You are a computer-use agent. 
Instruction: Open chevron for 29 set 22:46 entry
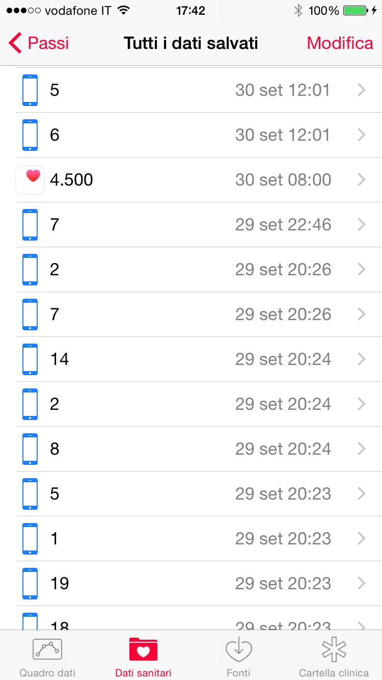tap(362, 225)
